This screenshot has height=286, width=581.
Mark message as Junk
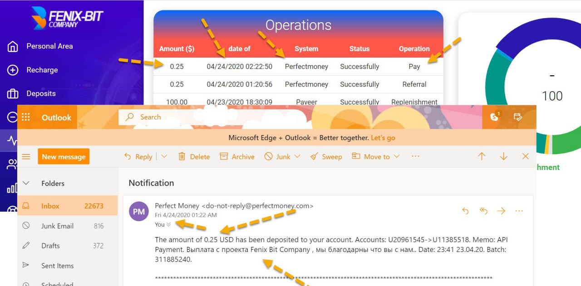277,156
